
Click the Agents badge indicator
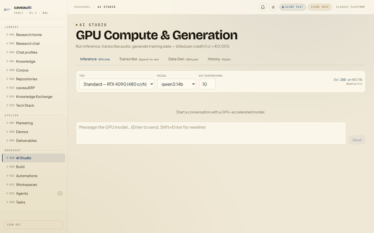pyautogui.click(x=60, y=193)
